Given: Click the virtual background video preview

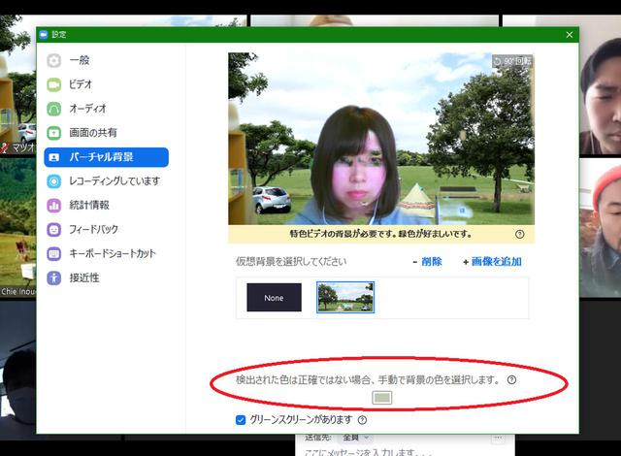Looking at the screenshot, I should click(381, 139).
